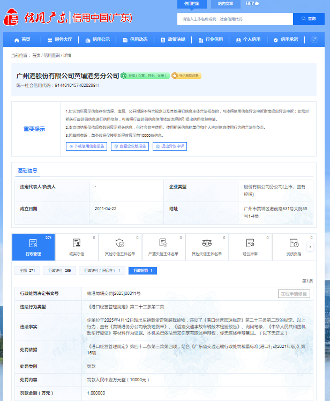Filter records by 行政许可（旧标准）1
This screenshot has width=330, height=401.
coord(102,271)
